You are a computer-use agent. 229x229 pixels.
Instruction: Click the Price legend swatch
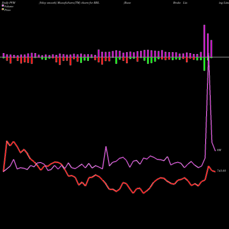click(3, 9)
